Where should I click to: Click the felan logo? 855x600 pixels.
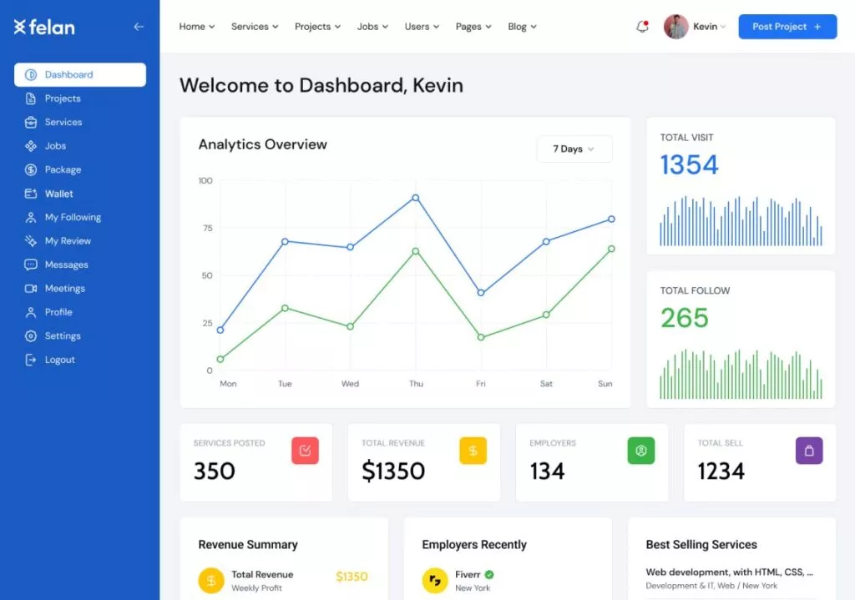point(44,27)
